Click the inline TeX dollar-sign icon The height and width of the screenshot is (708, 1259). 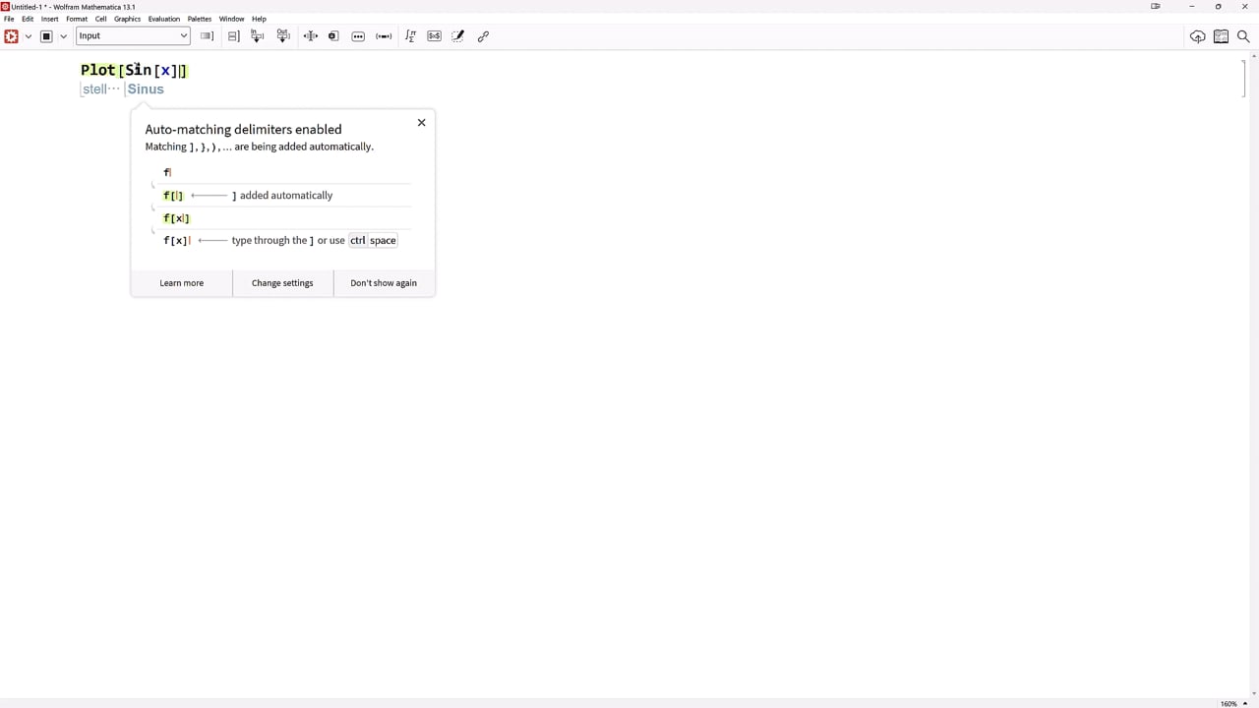point(434,36)
